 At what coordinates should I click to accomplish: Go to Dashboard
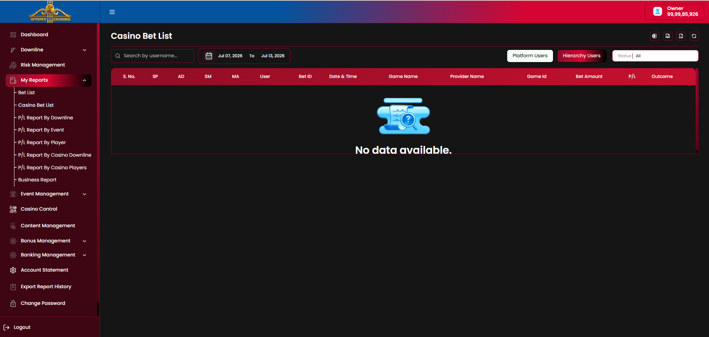[x=34, y=35]
